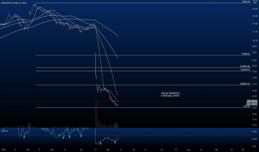Image resolution: width=259 pixels, height=152 pixels.
Task: Click the 40.00 value on DiverRSI axis
Action: pyautogui.click(x=255, y=132)
